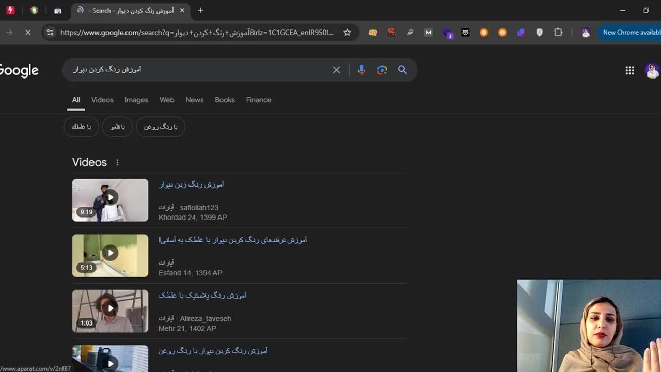
Task: Open the Finance results tab
Action: click(x=259, y=100)
